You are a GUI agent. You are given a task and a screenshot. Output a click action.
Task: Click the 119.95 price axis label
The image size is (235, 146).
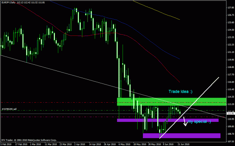(231, 60)
